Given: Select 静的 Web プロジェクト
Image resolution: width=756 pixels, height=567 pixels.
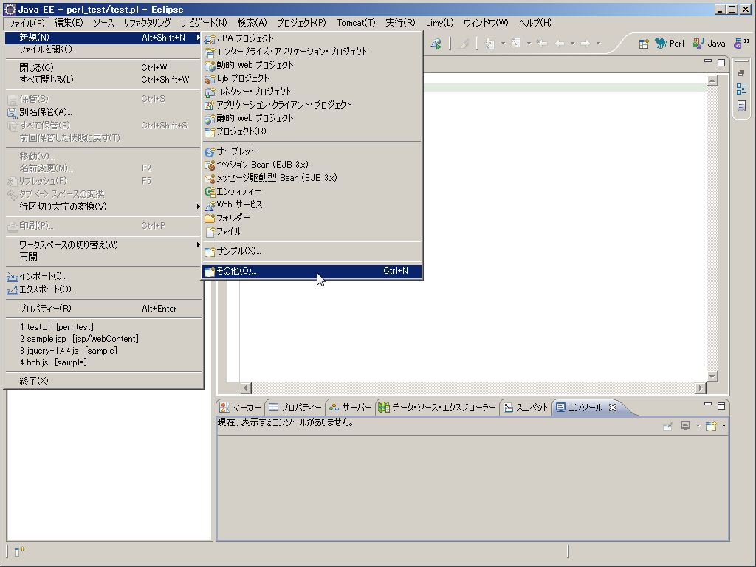Looking at the screenshot, I should (312, 118).
